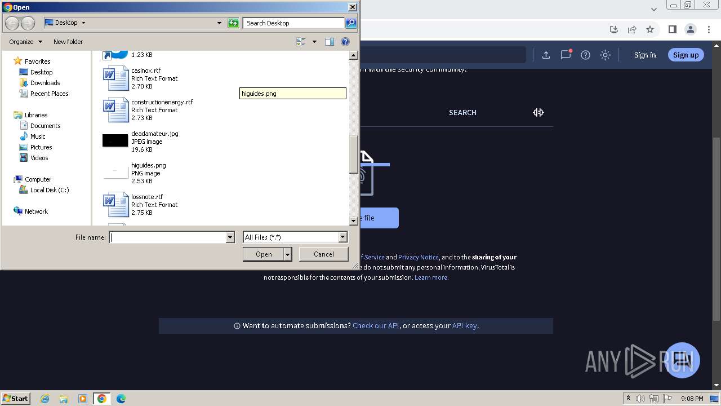Click Open button split arrow

coord(287,254)
